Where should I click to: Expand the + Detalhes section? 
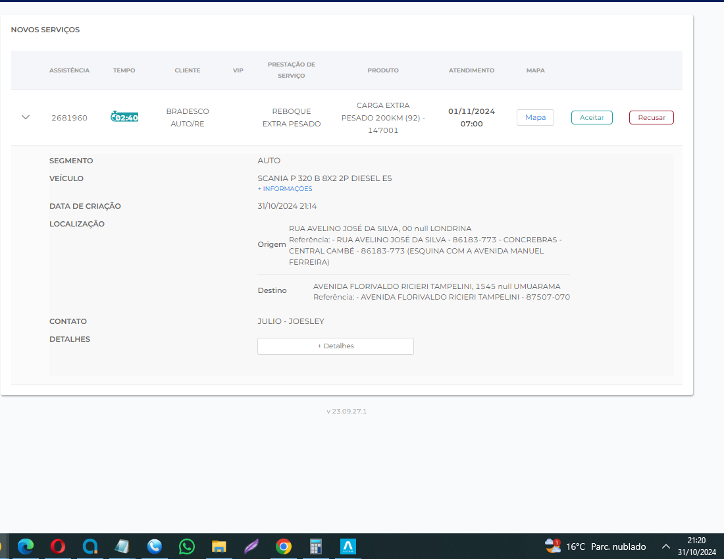pyautogui.click(x=335, y=346)
